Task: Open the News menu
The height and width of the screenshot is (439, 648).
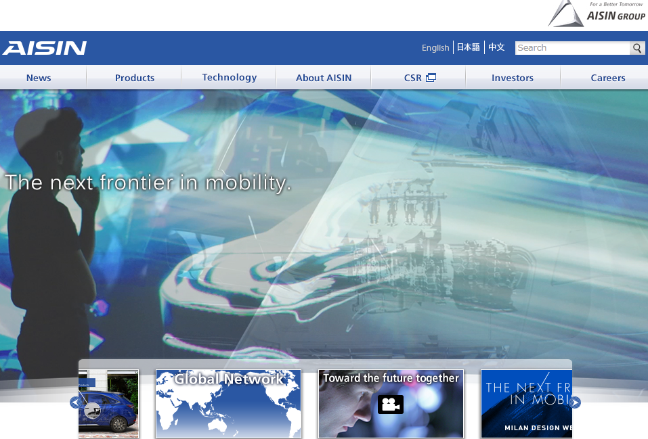Action: point(39,78)
